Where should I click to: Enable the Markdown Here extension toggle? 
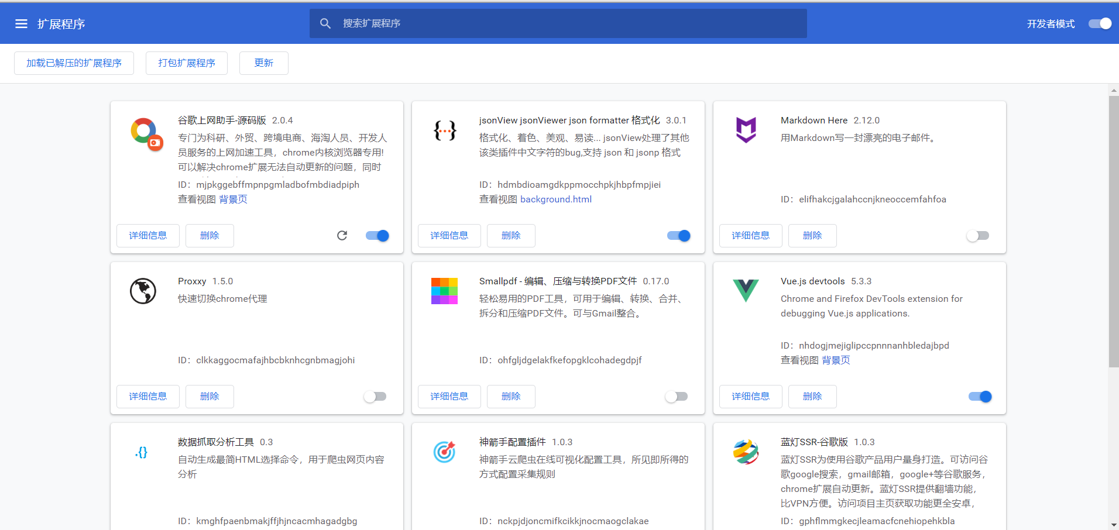pos(978,236)
